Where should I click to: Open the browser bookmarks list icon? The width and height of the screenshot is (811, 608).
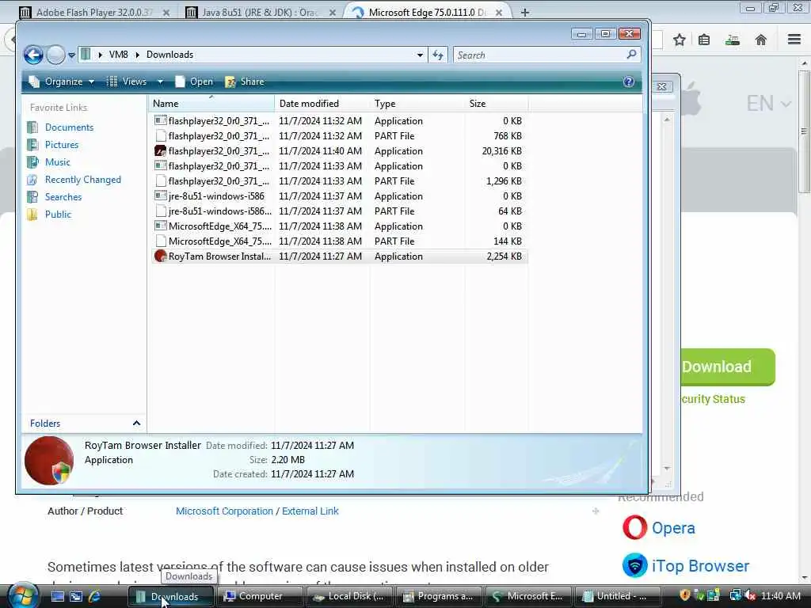point(704,40)
